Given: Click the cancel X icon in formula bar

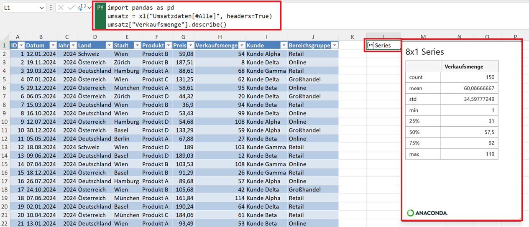Looking at the screenshot, I should (61, 8).
